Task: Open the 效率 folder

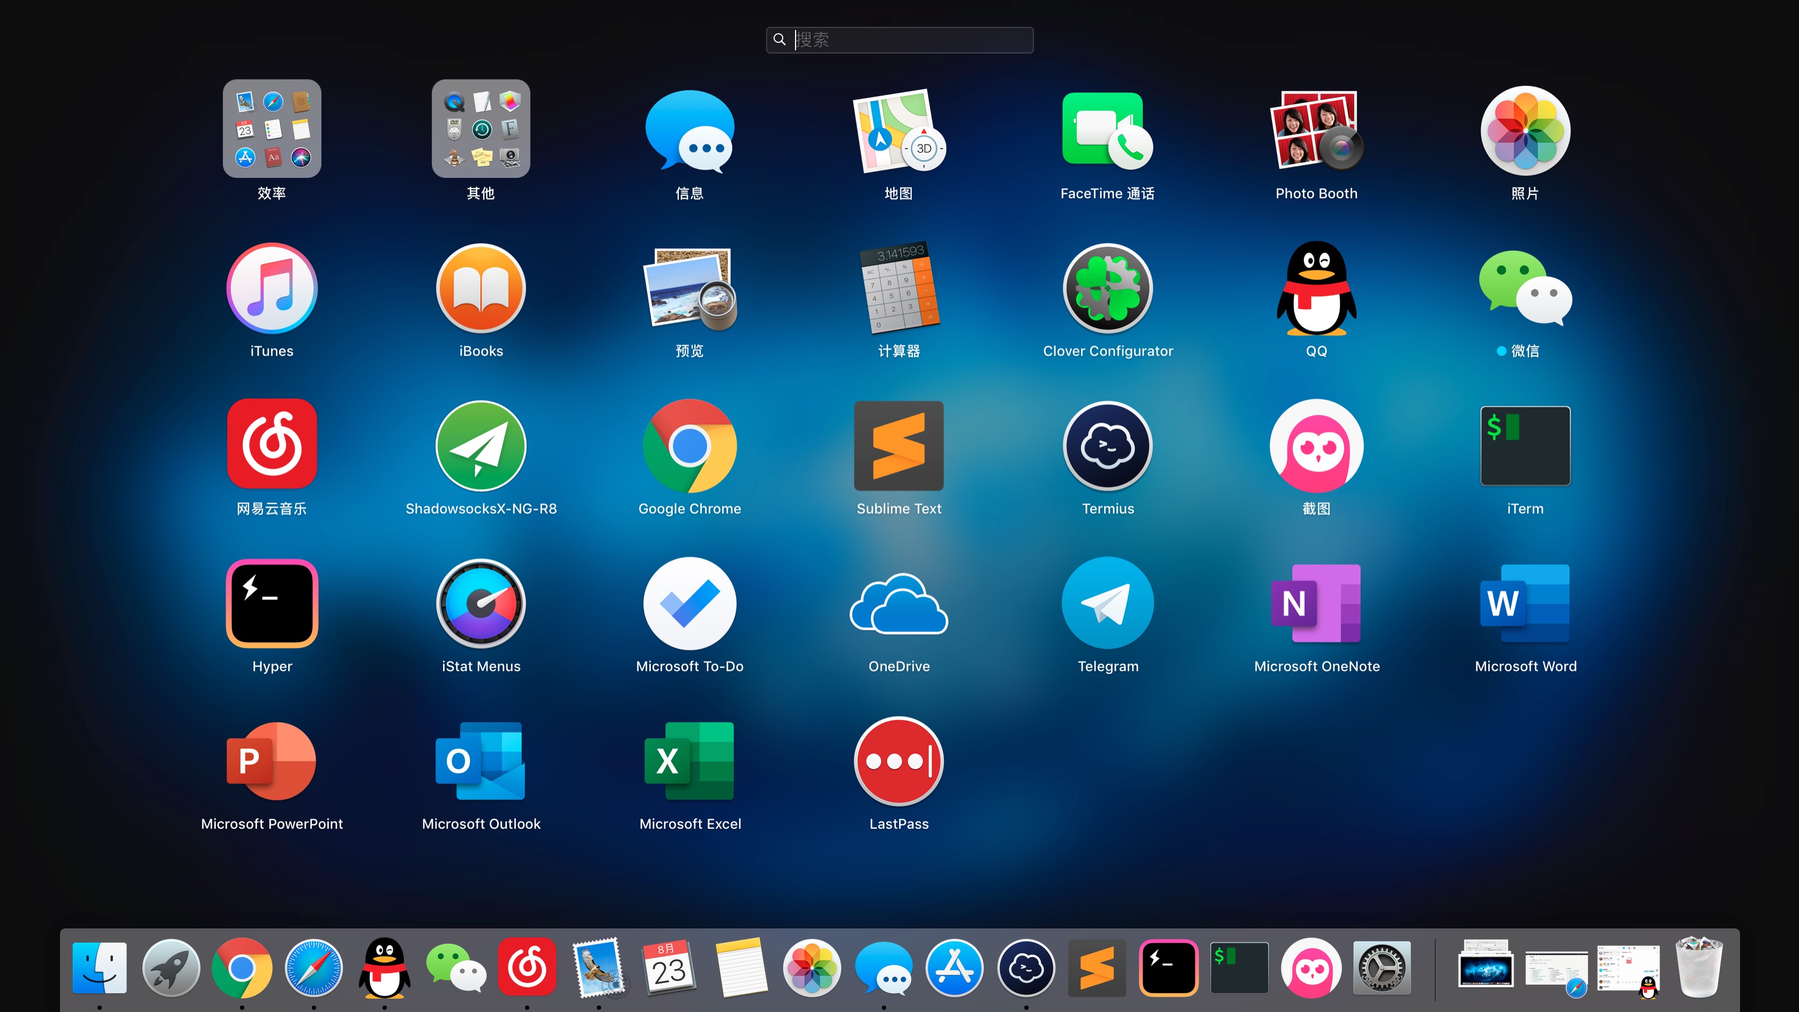Action: pyautogui.click(x=272, y=129)
